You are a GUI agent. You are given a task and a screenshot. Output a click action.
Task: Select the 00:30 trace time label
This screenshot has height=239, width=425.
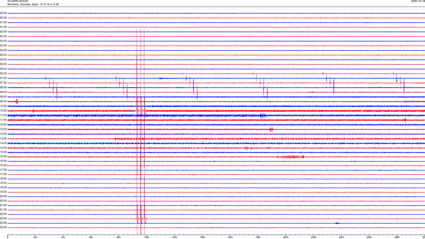pyautogui.click(x=3, y=18)
